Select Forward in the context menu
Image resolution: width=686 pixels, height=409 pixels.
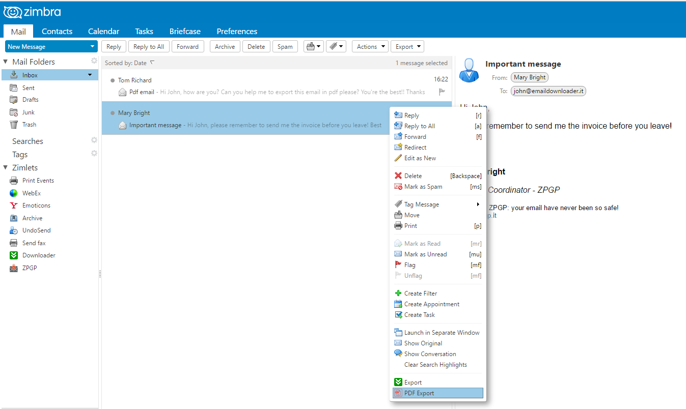tap(438, 137)
